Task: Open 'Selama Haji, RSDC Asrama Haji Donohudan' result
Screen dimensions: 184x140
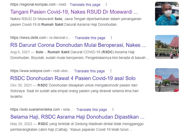Action: pos(77,117)
